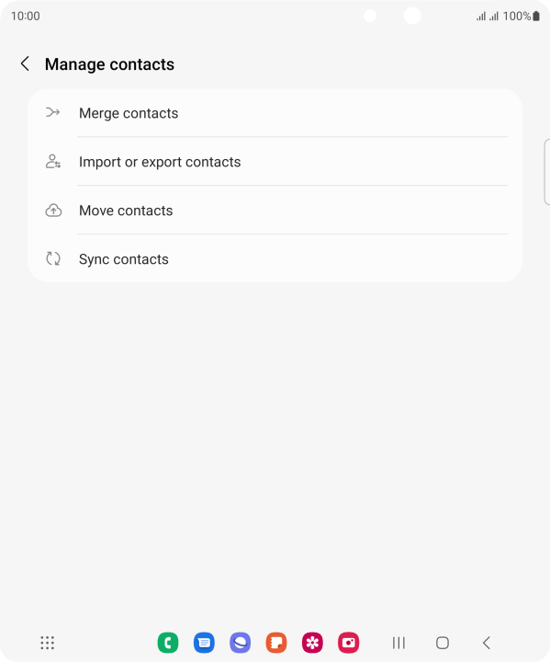Click the merge arrows icon
550x662 pixels.
point(53,112)
